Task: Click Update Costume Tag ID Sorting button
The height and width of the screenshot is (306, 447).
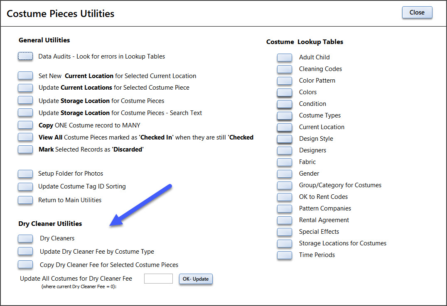Action: pyautogui.click(x=25, y=186)
